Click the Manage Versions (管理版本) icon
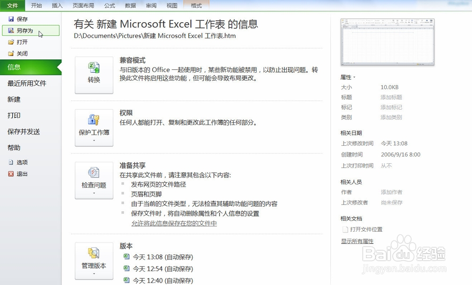Viewport: 472px width, 285px height. 94,253
